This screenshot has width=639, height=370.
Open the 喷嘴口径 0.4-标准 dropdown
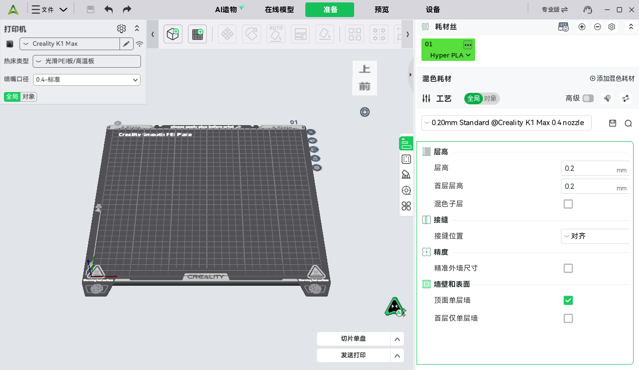(x=87, y=79)
